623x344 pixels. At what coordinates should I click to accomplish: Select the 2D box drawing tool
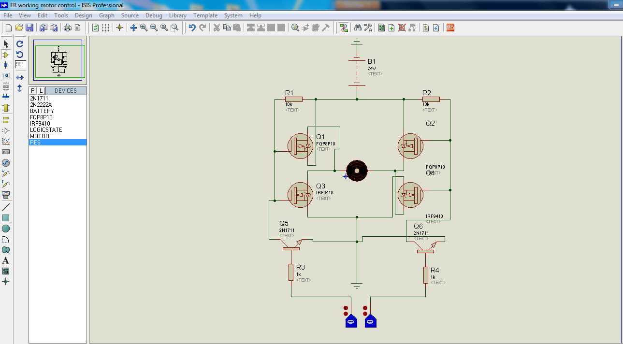[6, 218]
